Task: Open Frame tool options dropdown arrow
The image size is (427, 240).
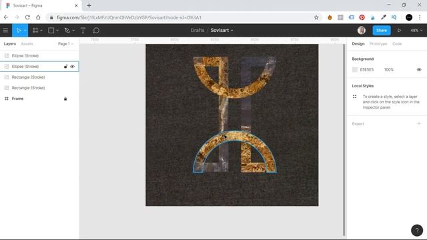Action: point(41,31)
